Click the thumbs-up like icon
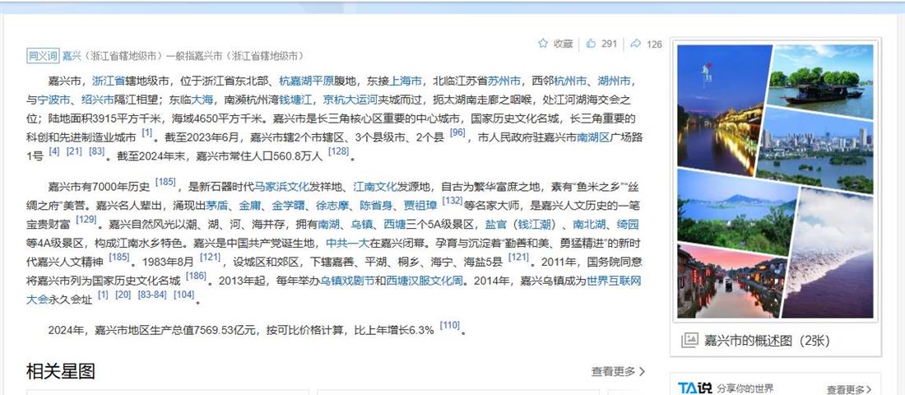 click(591, 44)
